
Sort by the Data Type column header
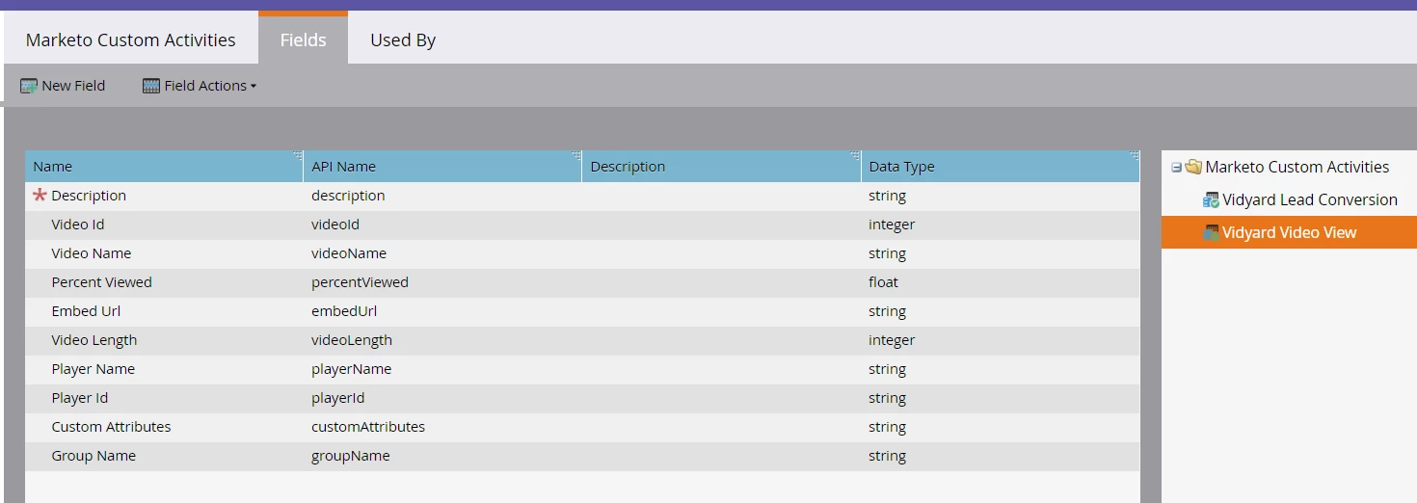[1001, 167]
